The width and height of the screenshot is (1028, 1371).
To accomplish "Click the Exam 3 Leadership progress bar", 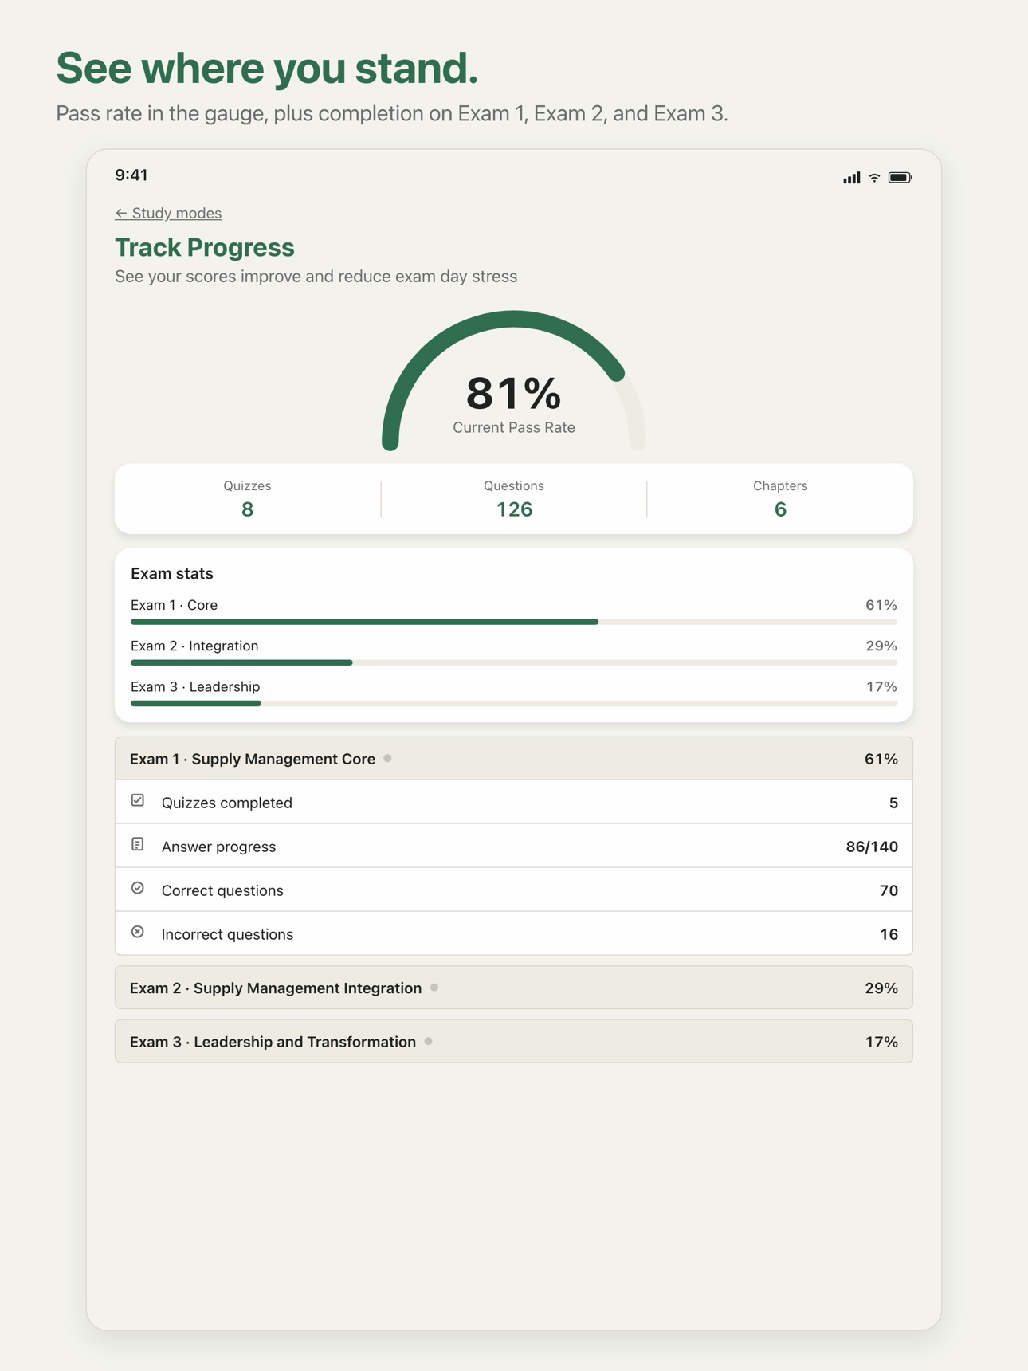I will (x=514, y=703).
